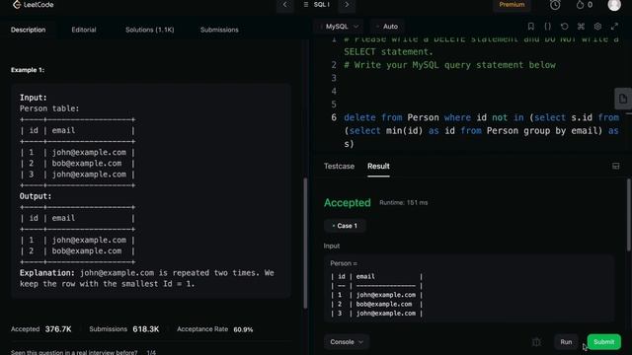The image size is (632, 355).
Task: Toggle the Auto setting in editor
Action: (x=387, y=27)
